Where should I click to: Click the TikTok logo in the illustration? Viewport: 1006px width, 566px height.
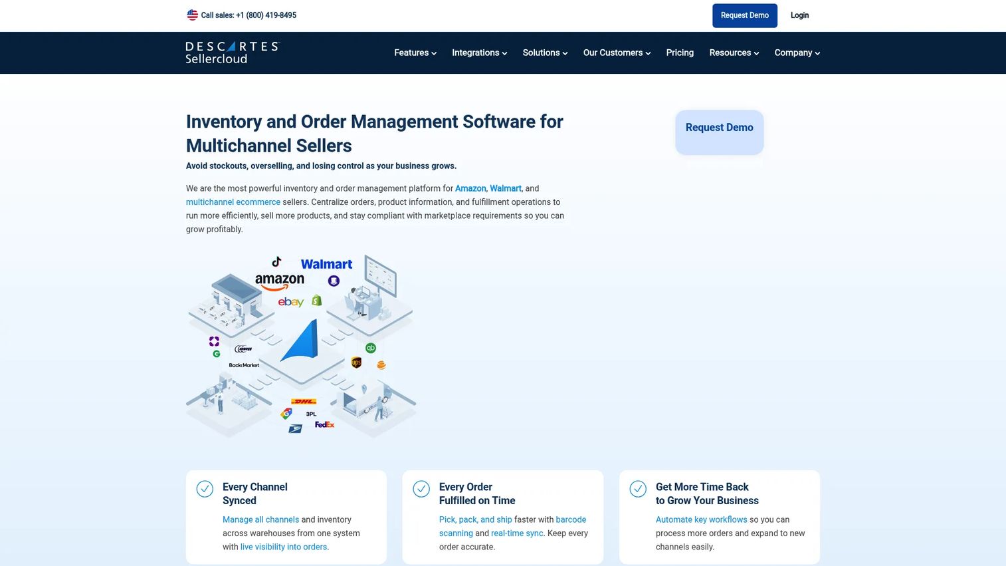pos(276,261)
